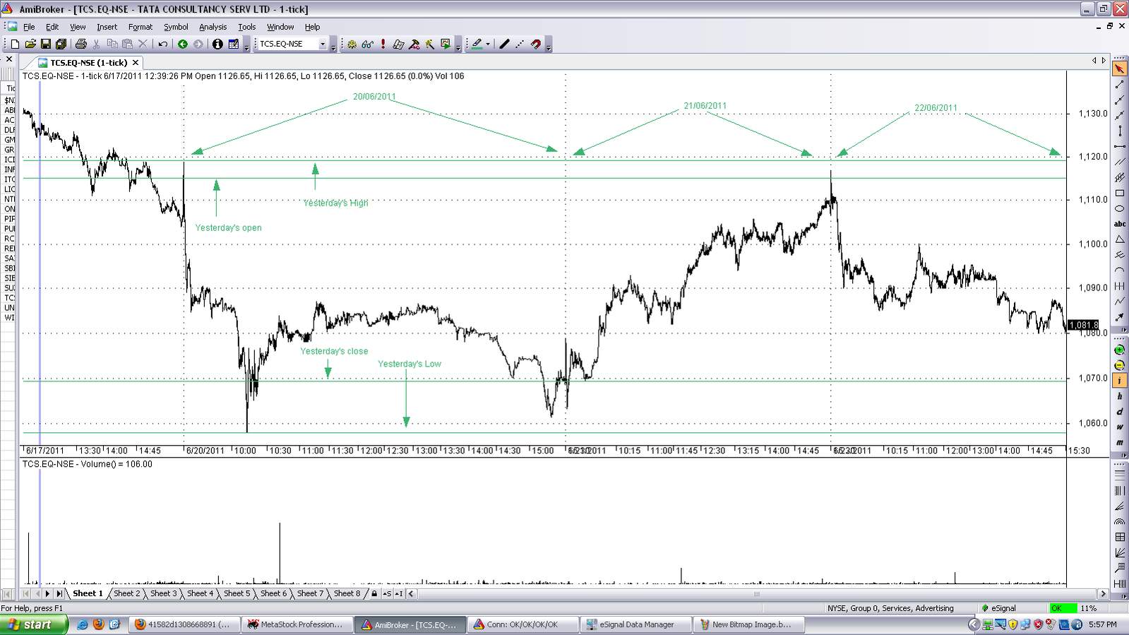1129x635 pixels.
Task: Pick the line thickness pen icon
Action: pyautogui.click(x=504, y=44)
